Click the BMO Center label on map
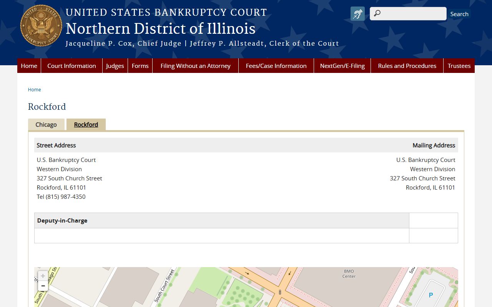The image size is (492, 307). click(x=349, y=274)
